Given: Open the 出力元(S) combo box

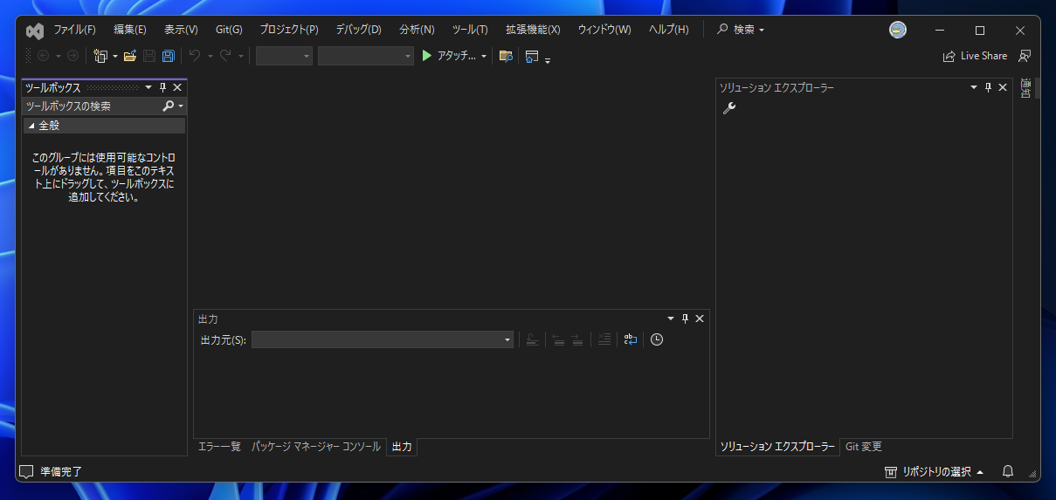Looking at the screenshot, I should pyautogui.click(x=383, y=339).
